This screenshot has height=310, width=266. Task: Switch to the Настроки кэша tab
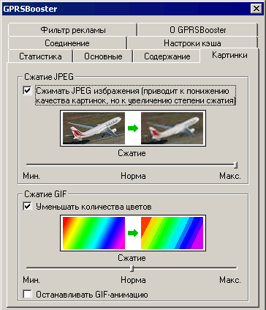tap(192, 43)
